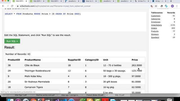Close the 'Array - Ja...' tab

pos(166,1)
